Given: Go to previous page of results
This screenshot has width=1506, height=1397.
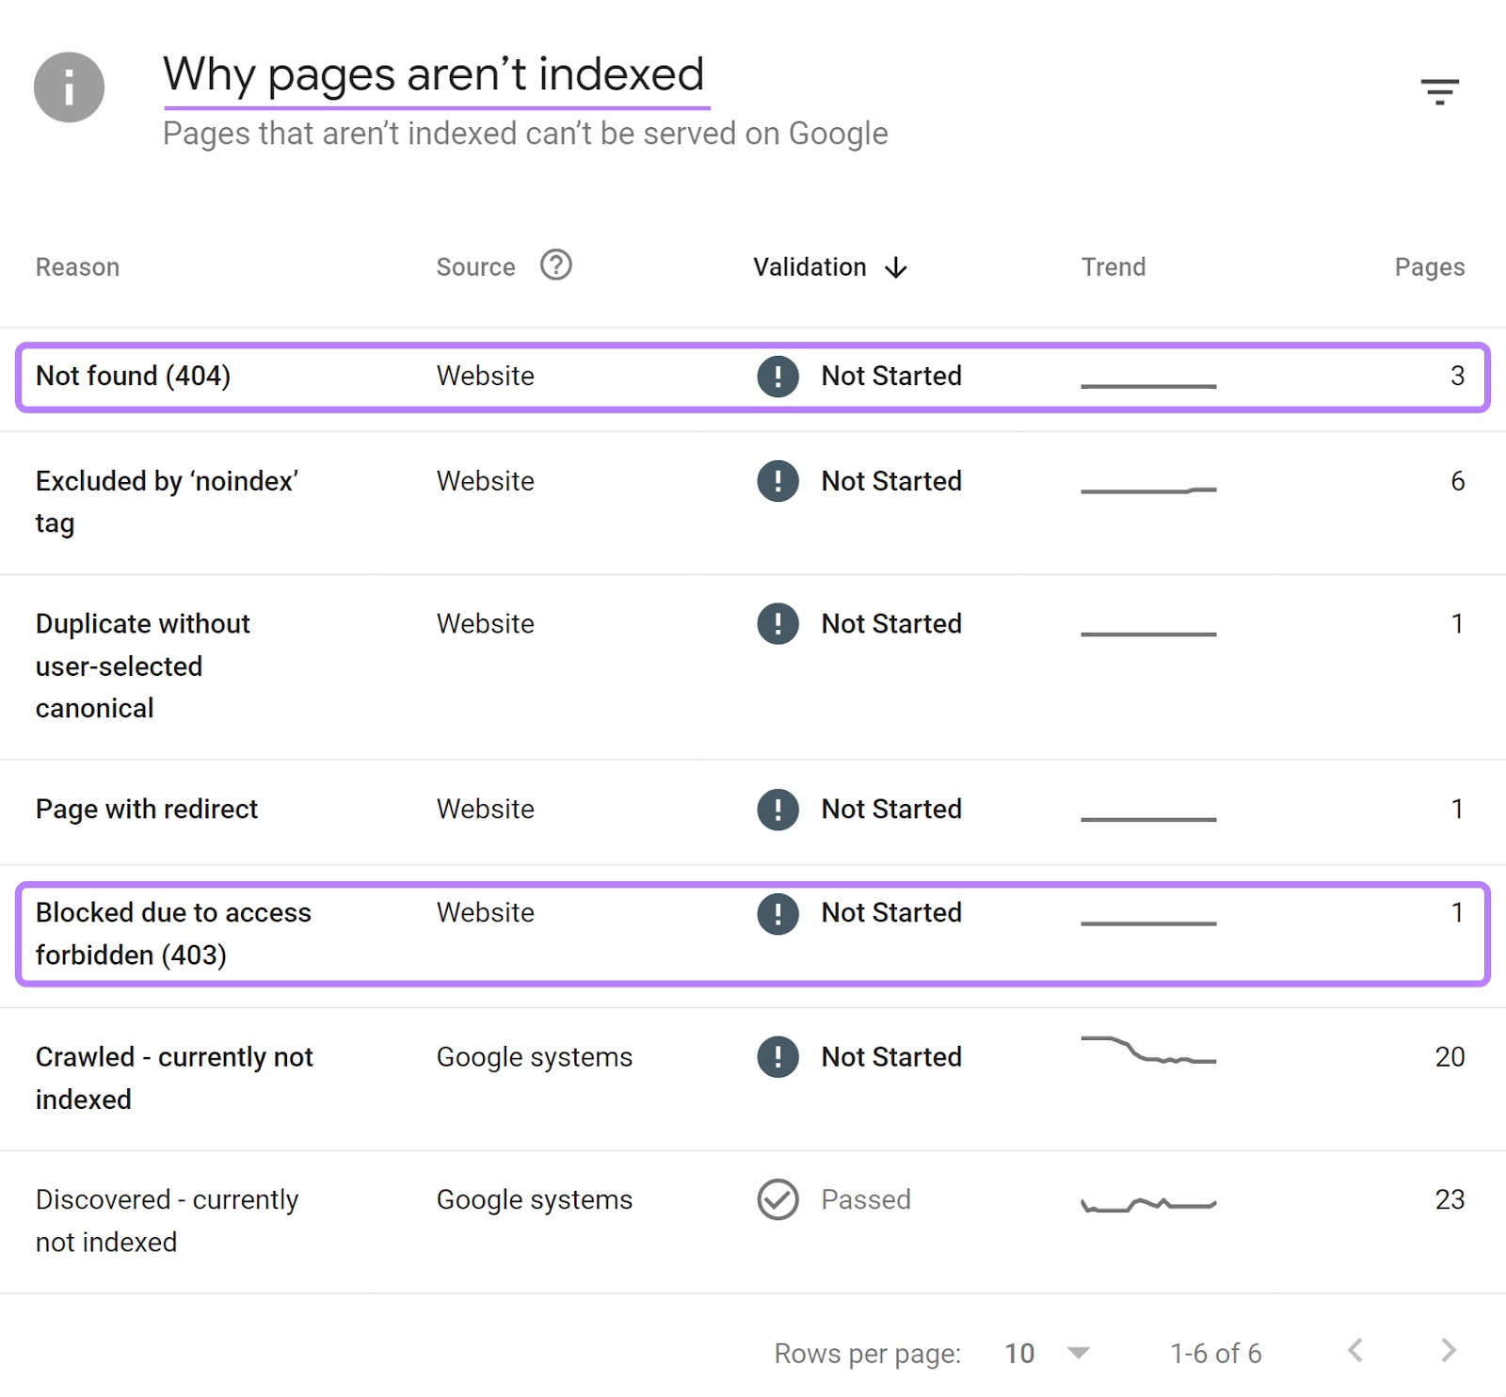Looking at the screenshot, I should pos(1355,1351).
